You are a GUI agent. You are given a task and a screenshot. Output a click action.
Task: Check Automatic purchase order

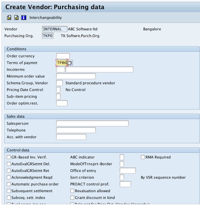[9, 184]
